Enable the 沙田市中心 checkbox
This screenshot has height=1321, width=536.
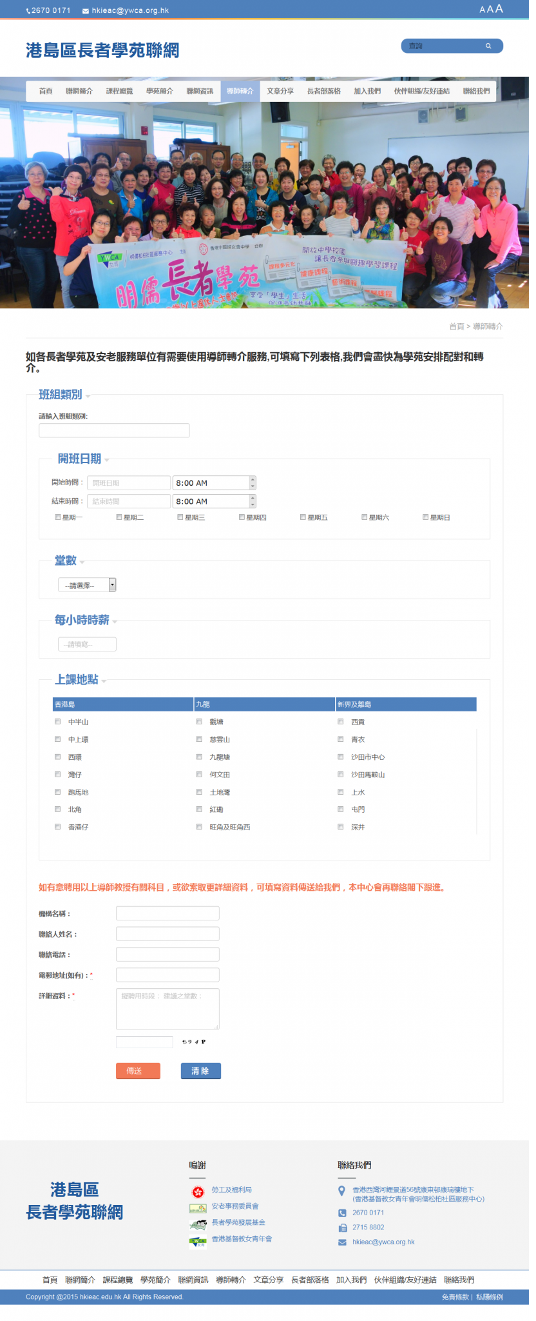click(x=341, y=757)
